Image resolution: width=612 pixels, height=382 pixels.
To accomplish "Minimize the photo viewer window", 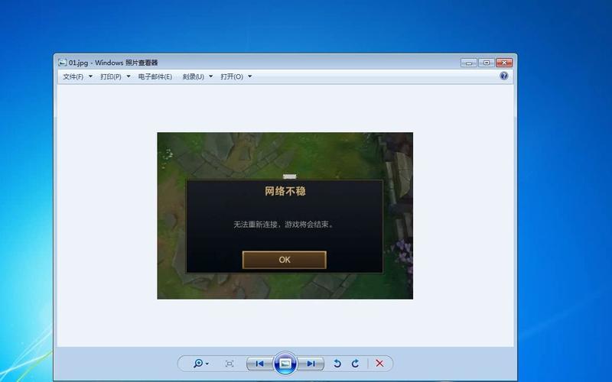I will [x=469, y=63].
